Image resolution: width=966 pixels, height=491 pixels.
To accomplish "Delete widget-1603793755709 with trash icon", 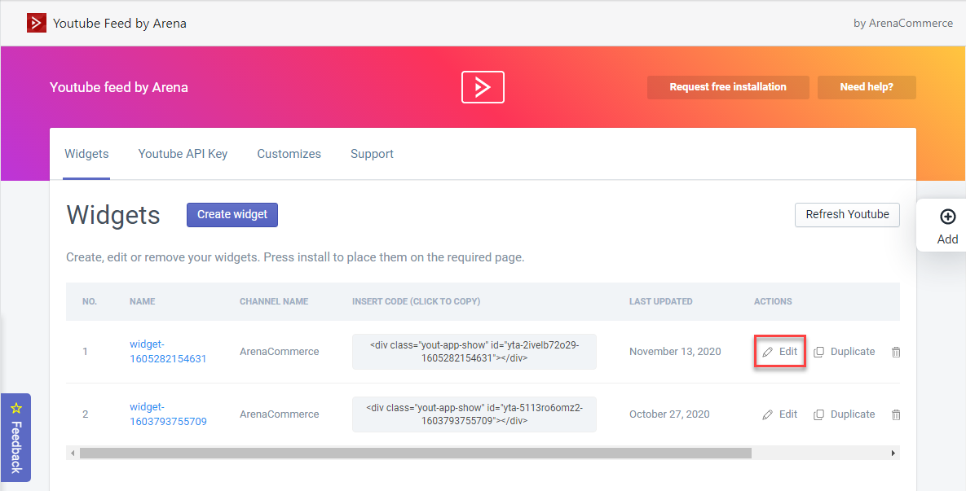I will (x=896, y=414).
